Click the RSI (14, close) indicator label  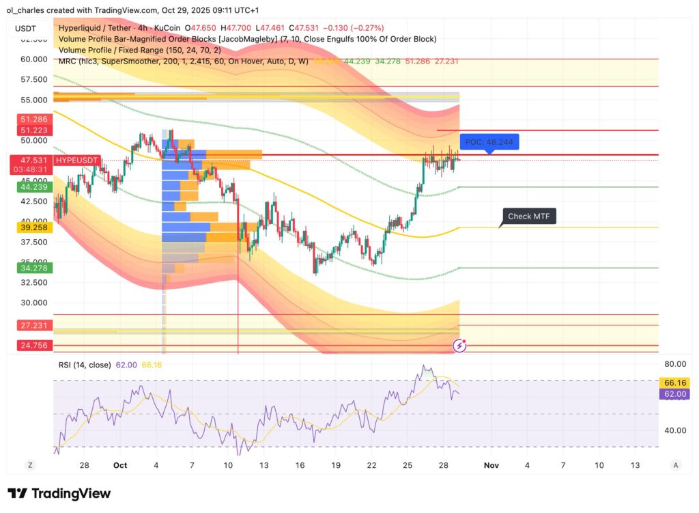(85, 365)
